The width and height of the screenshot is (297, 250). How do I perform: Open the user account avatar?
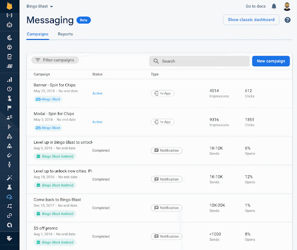(287, 6)
